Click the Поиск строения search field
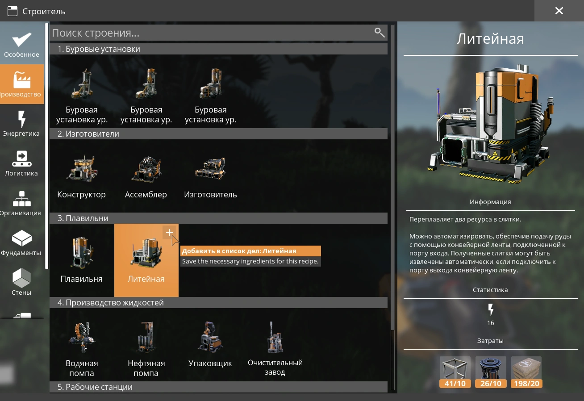584x401 pixels. (x=210, y=33)
